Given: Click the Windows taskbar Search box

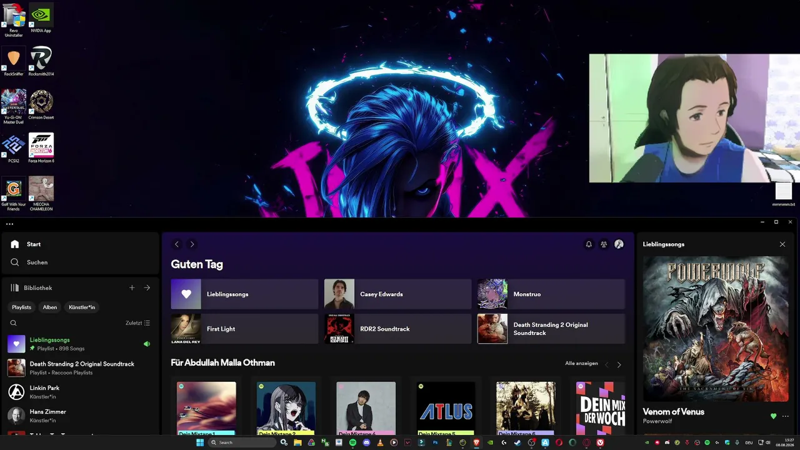Looking at the screenshot, I should (242, 442).
